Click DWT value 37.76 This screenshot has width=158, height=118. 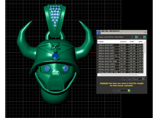click(x=133, y=50)
